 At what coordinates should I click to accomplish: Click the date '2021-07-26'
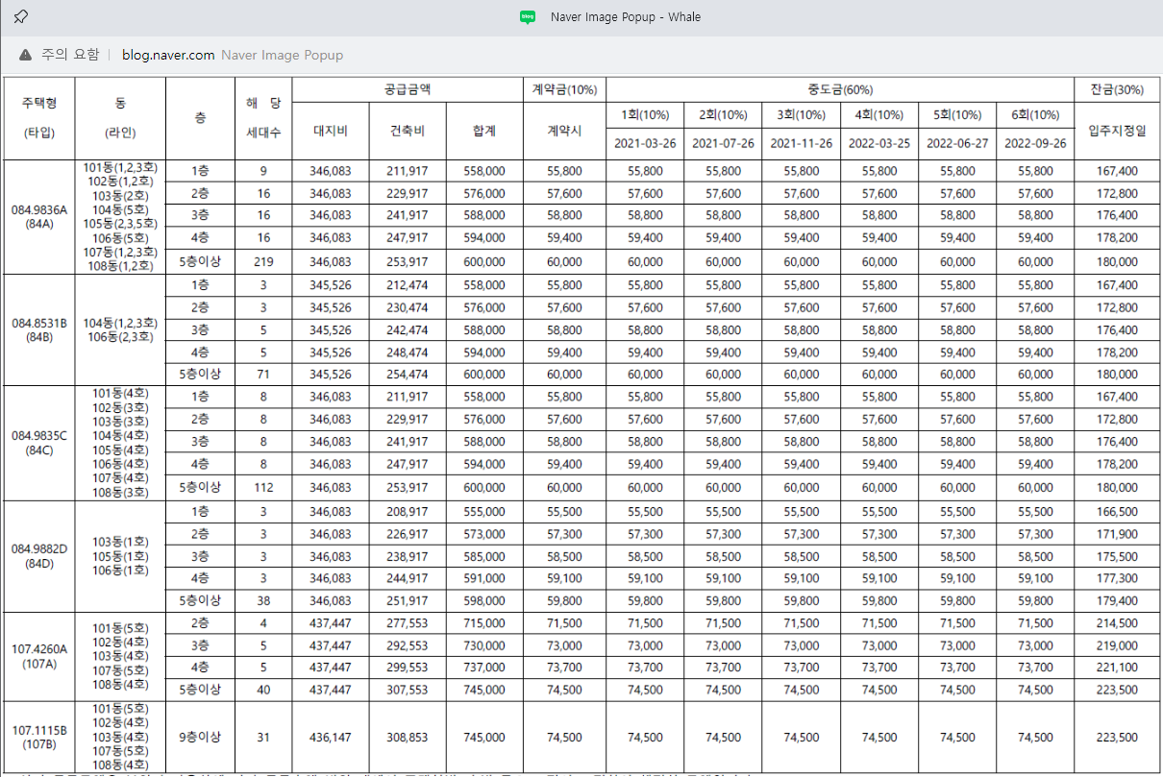[723, 143]
